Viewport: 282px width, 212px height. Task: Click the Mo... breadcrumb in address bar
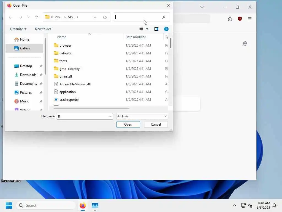(x=71, y=17)
